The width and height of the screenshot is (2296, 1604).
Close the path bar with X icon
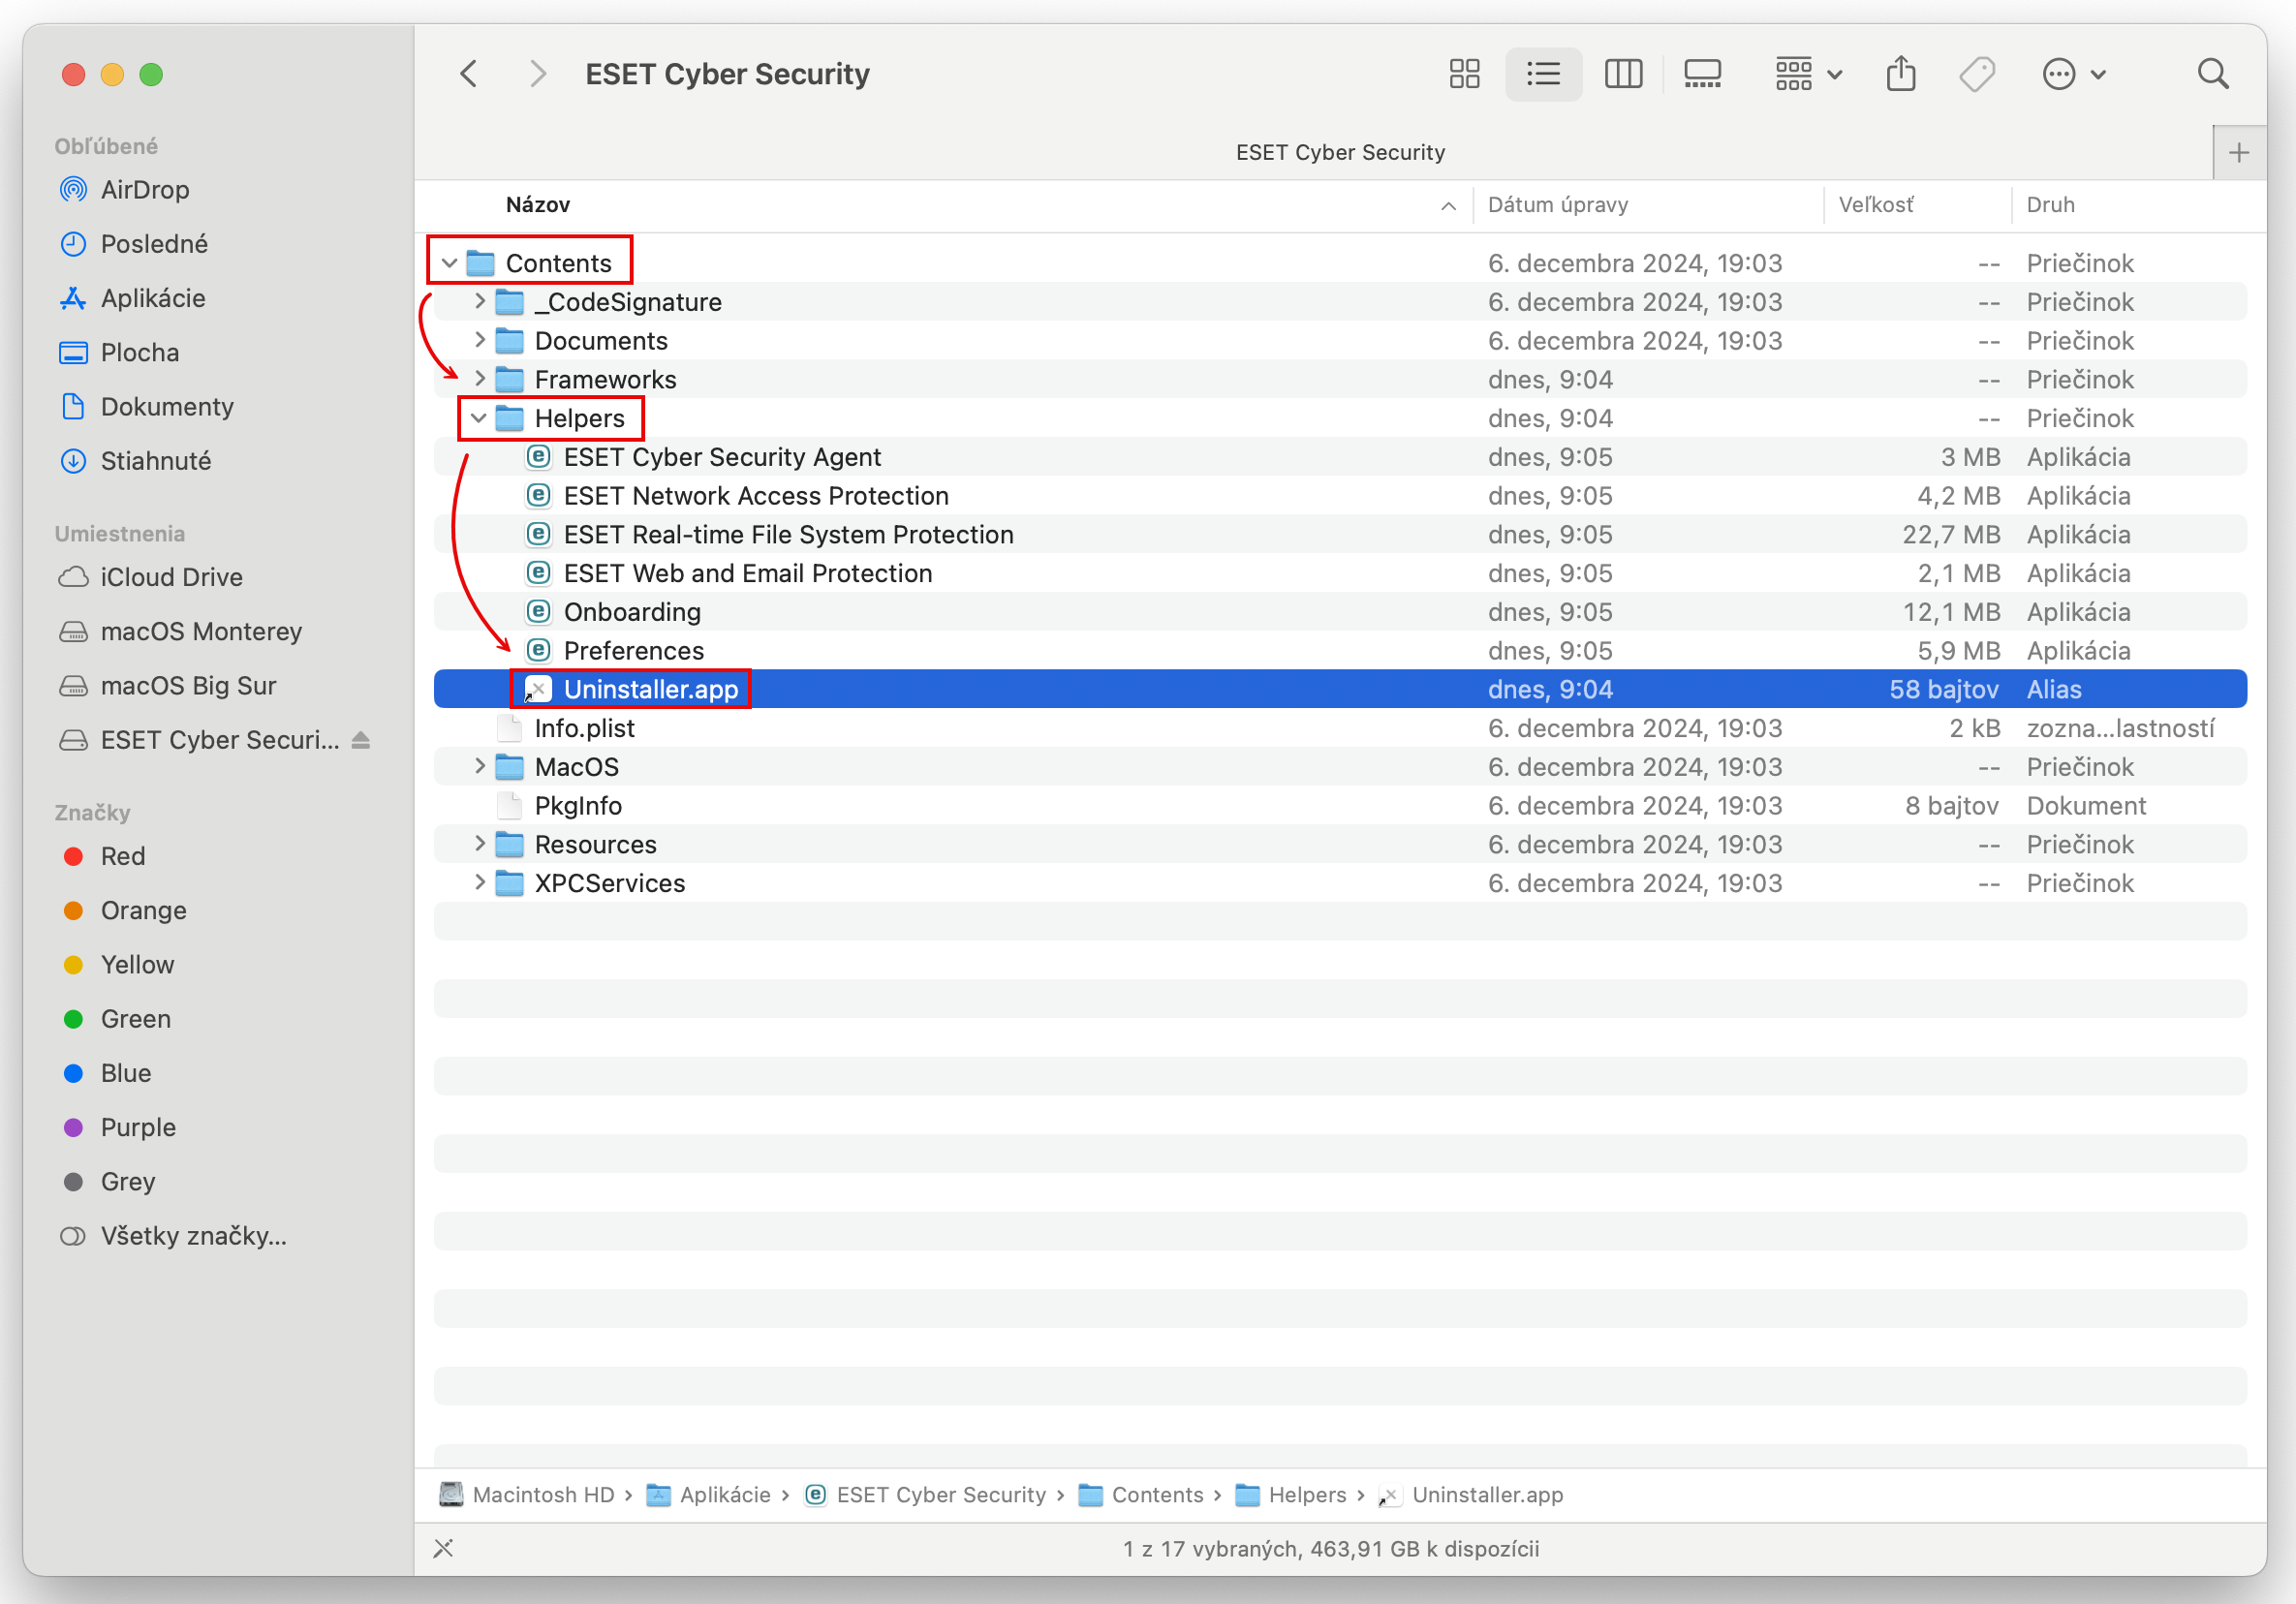444,1548
